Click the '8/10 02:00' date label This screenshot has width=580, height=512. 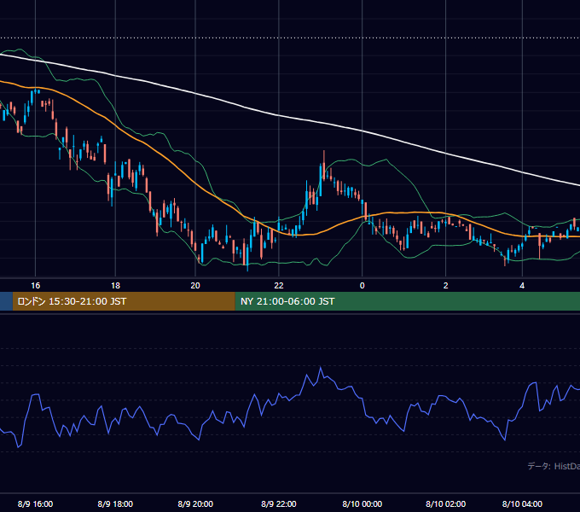tap(446, 503)
